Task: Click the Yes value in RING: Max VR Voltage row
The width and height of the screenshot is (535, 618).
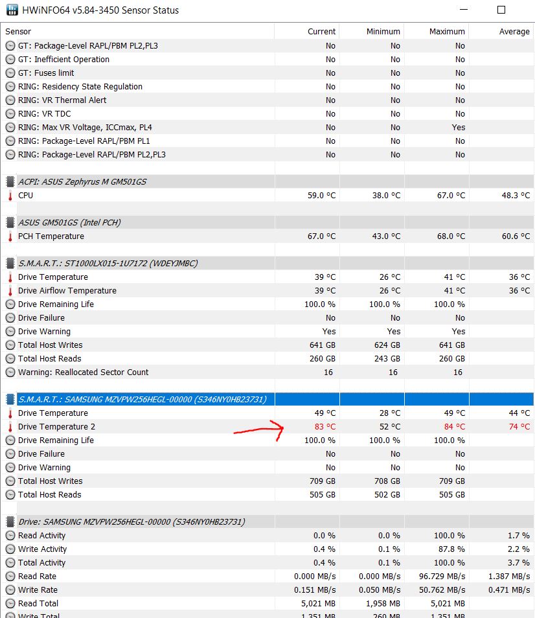Action: point(459,128)
